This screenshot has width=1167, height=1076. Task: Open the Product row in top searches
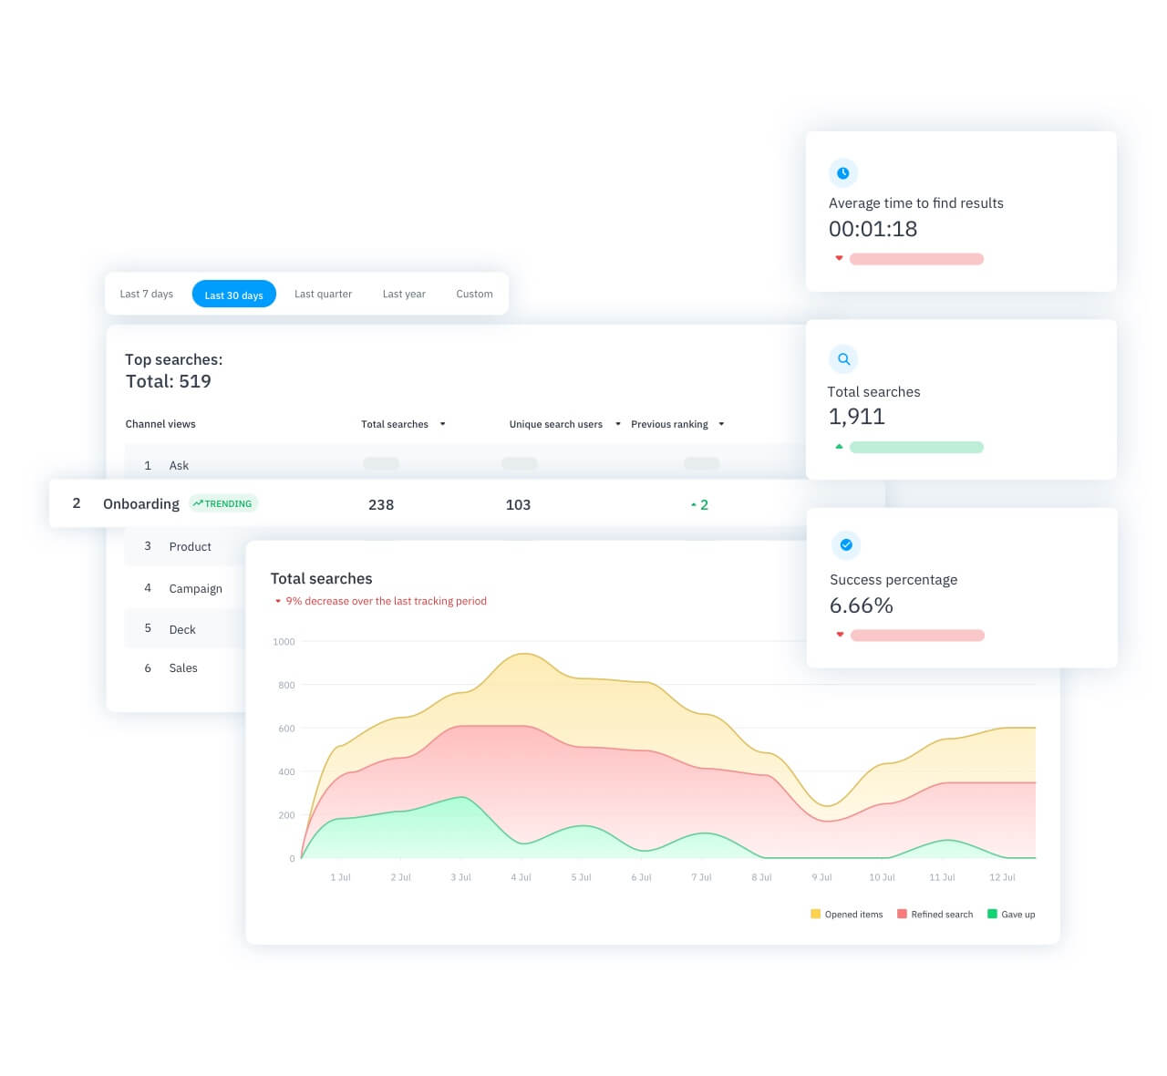190,546
